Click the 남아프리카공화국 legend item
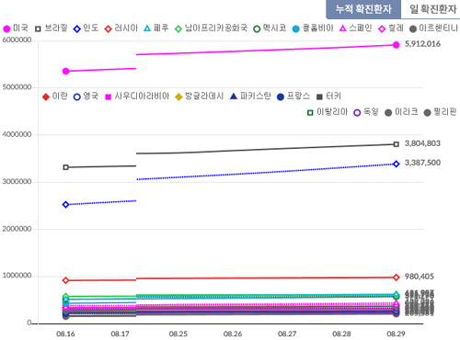The width and height of the screenshot is (460, 340). pyautogui.click(x=211, y=28)
